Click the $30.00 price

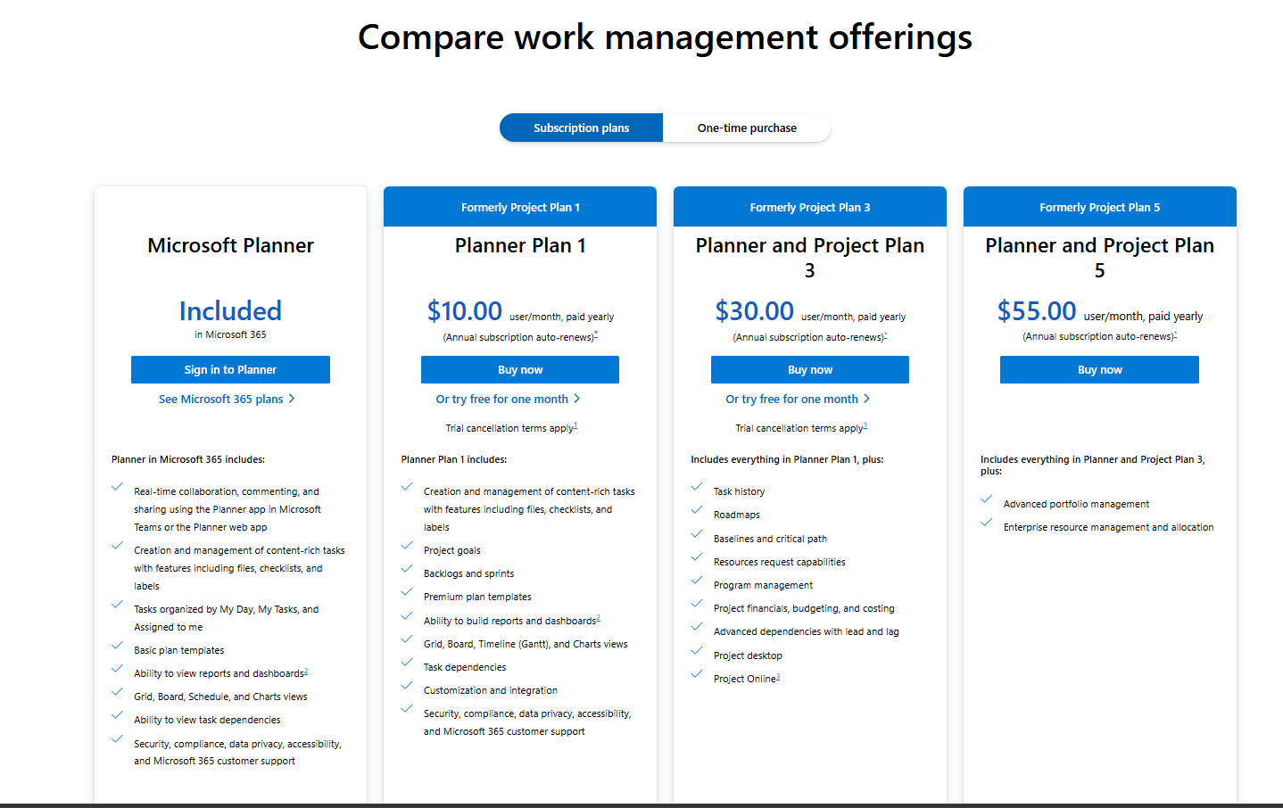[x=754, y=310]
